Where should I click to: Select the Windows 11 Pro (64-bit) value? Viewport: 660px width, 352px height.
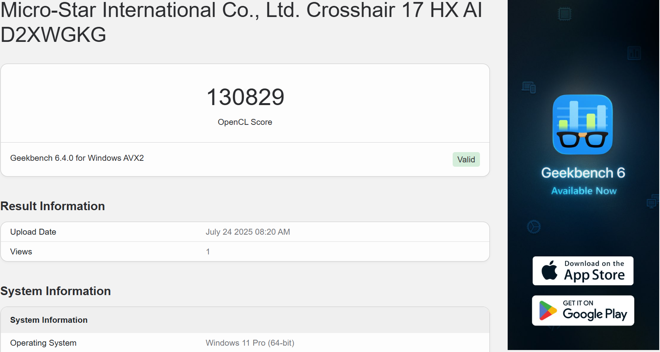tap(250, 343)
